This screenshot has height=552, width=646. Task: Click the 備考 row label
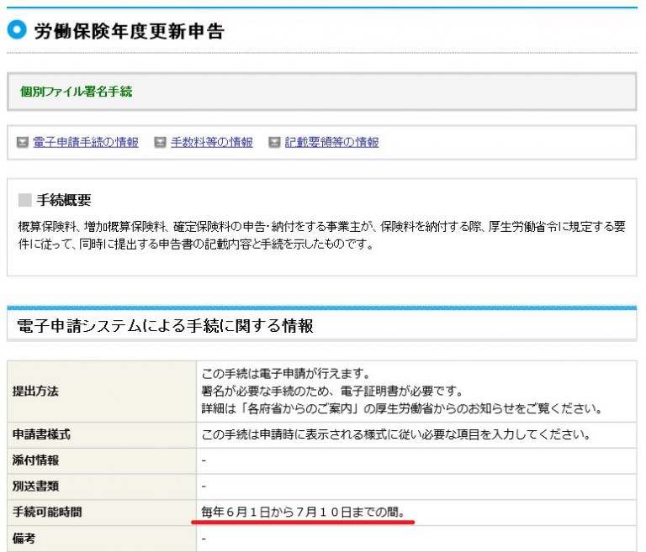point(24,539)
